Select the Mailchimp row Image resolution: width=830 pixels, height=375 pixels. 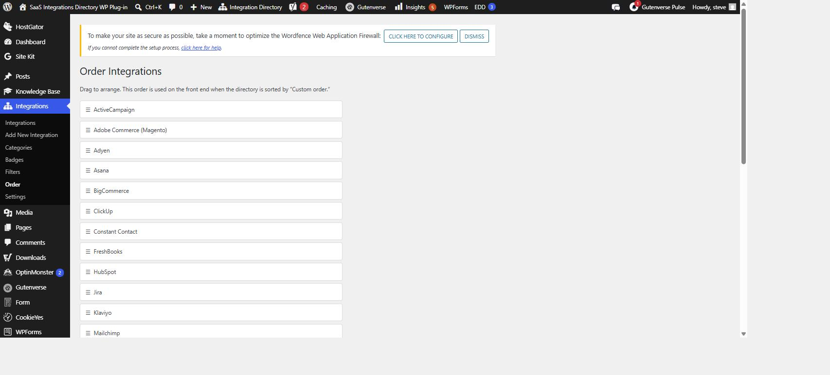tap(211, 331)
